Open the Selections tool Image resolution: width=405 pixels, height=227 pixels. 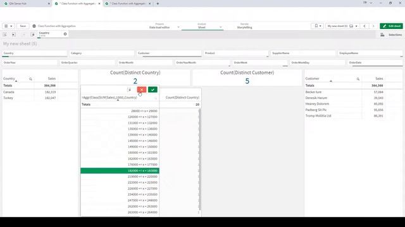point(395,35)
